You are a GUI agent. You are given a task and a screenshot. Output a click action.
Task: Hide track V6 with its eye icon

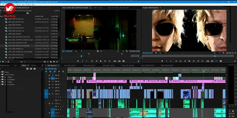pos(58,75)
